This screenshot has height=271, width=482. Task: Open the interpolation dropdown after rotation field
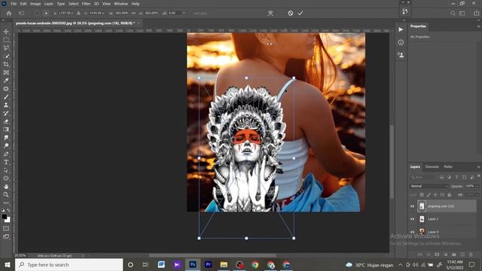point(184,14)
